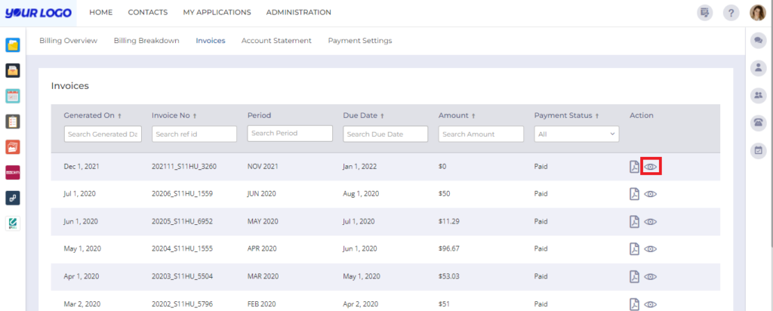
Task: Download PDF for invoice 202111_S11HU_3260
Action: coord(634,167)
